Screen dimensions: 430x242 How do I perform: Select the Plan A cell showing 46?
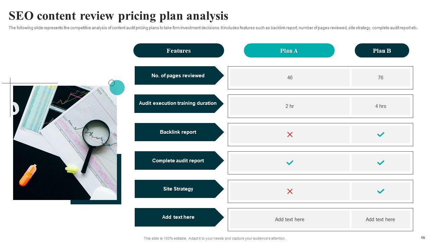(x=290, y=78)
